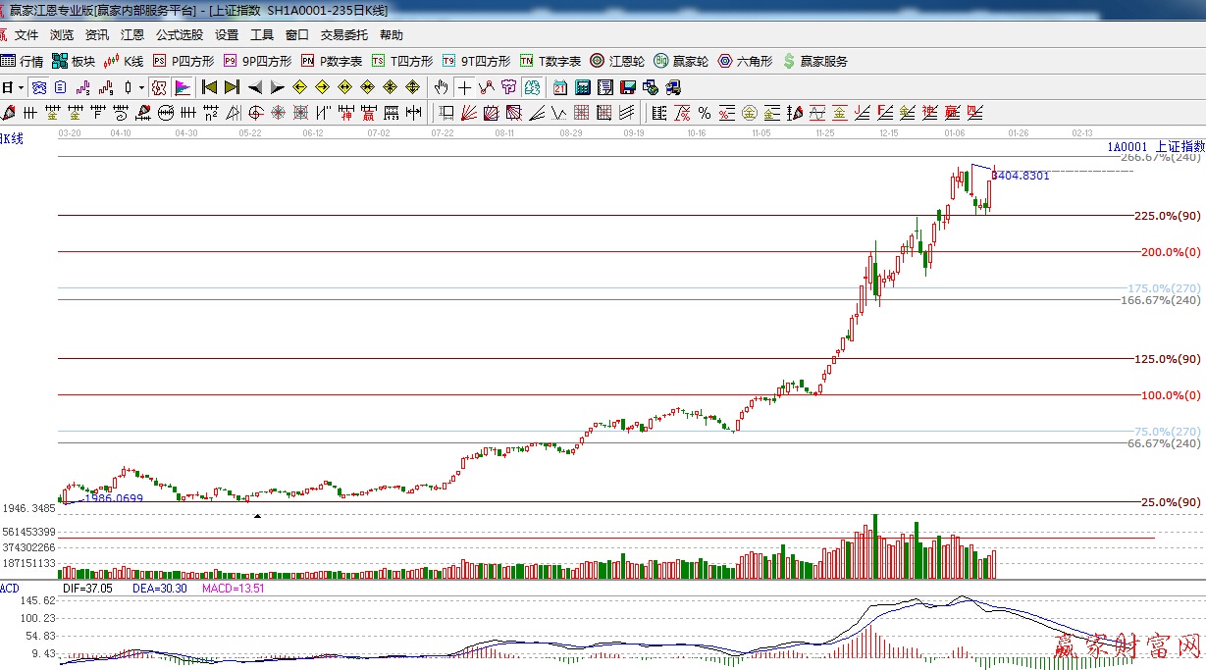Toggle the crosshair cursor button
Image resolution: width=1206 pixels, height=670 pixels.
point(464,87)
